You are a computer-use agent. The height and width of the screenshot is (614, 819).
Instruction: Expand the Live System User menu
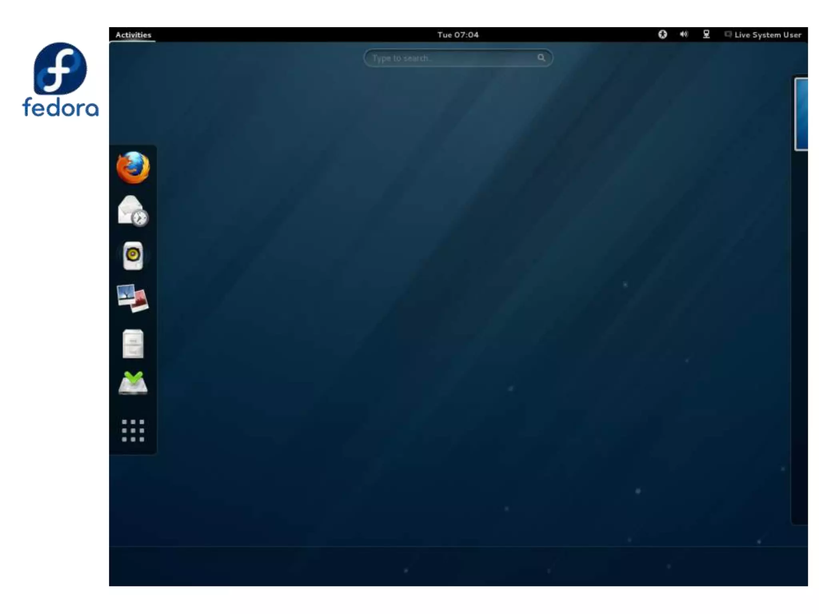tap(767, 35)
